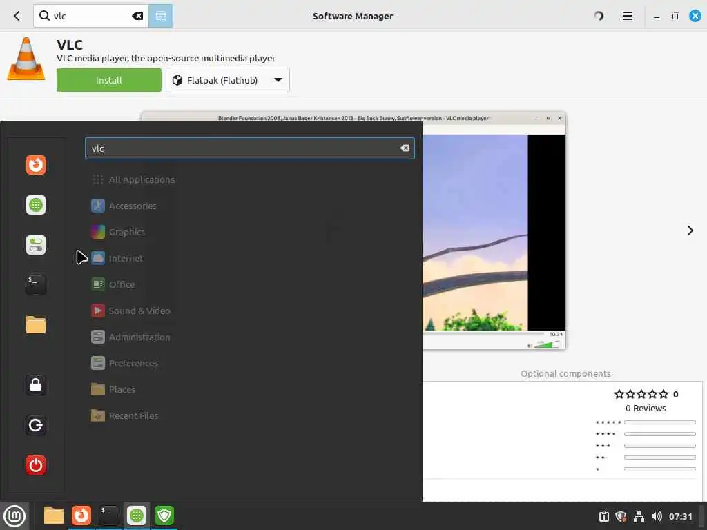The image size is (707, 530).
Task: Click the Optional components label
Action: point(565,373)
